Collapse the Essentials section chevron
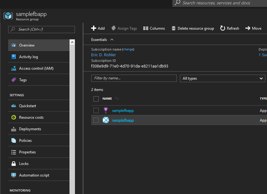Image resolution: width=267 pixels, height=194 pixels. pos(112,40)
